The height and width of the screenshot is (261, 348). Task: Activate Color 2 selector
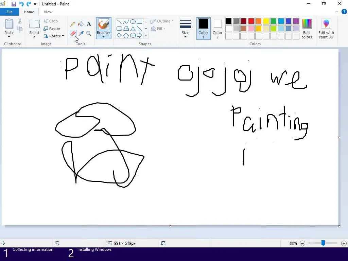pyautogui.click(x=217, y=29)
